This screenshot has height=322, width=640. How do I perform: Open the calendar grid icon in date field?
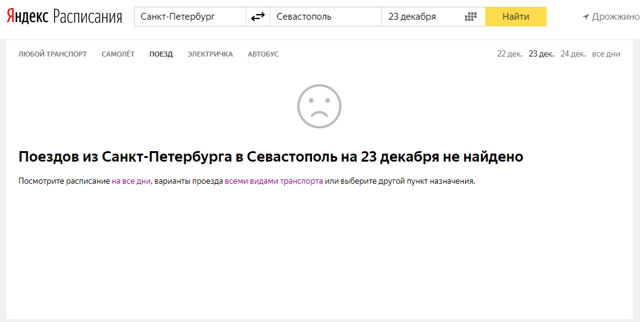pyautogui.click(x=470, y=17)
